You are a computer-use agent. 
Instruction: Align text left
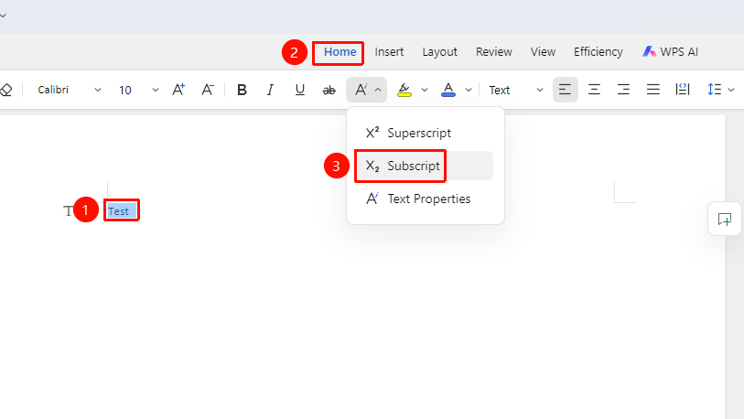[x=566, y=90]
